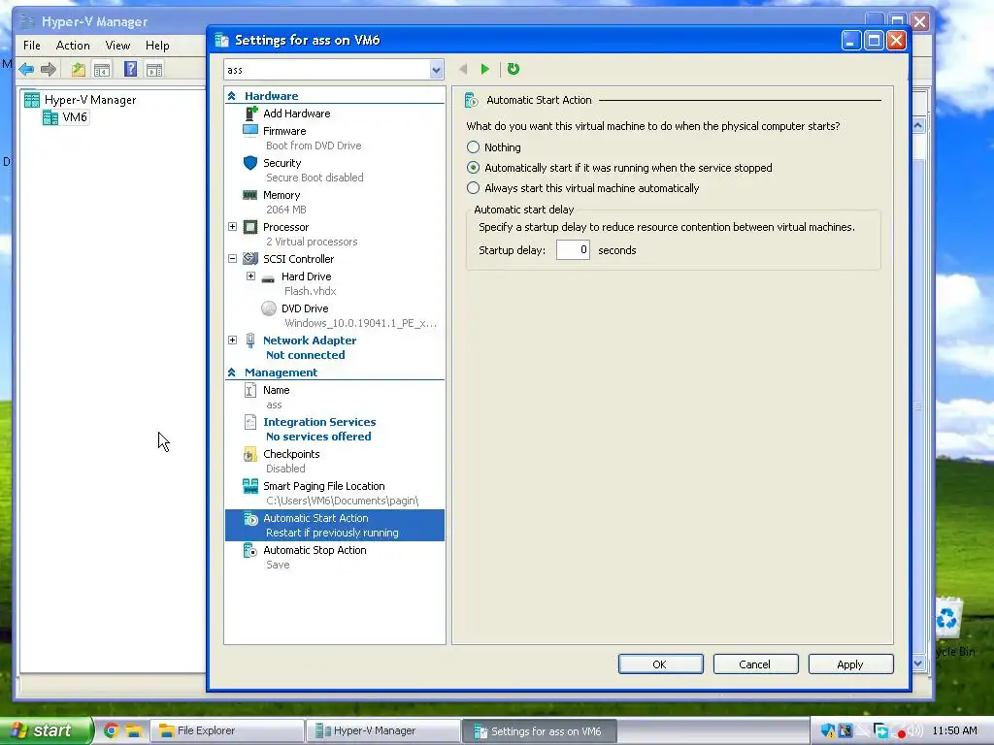The height and width of the screenshot is (745, 994).
Task: Toggle the Show/Hide Action Pane toolbar icon
Action: pyautogui.click(x=154, y=69)
